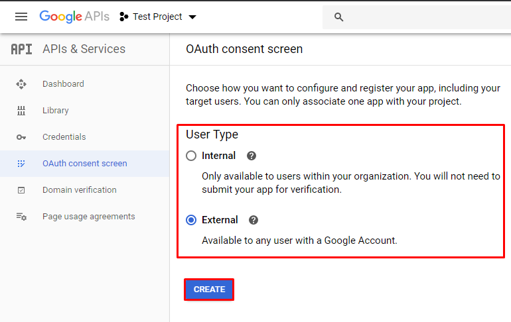Click the Dashboard icon in sidebar
Viewport: 511px width, 322px height.
tap(21, 84)
